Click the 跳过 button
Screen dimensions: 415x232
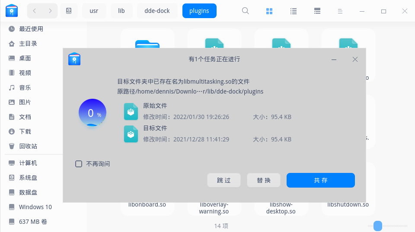224,180
